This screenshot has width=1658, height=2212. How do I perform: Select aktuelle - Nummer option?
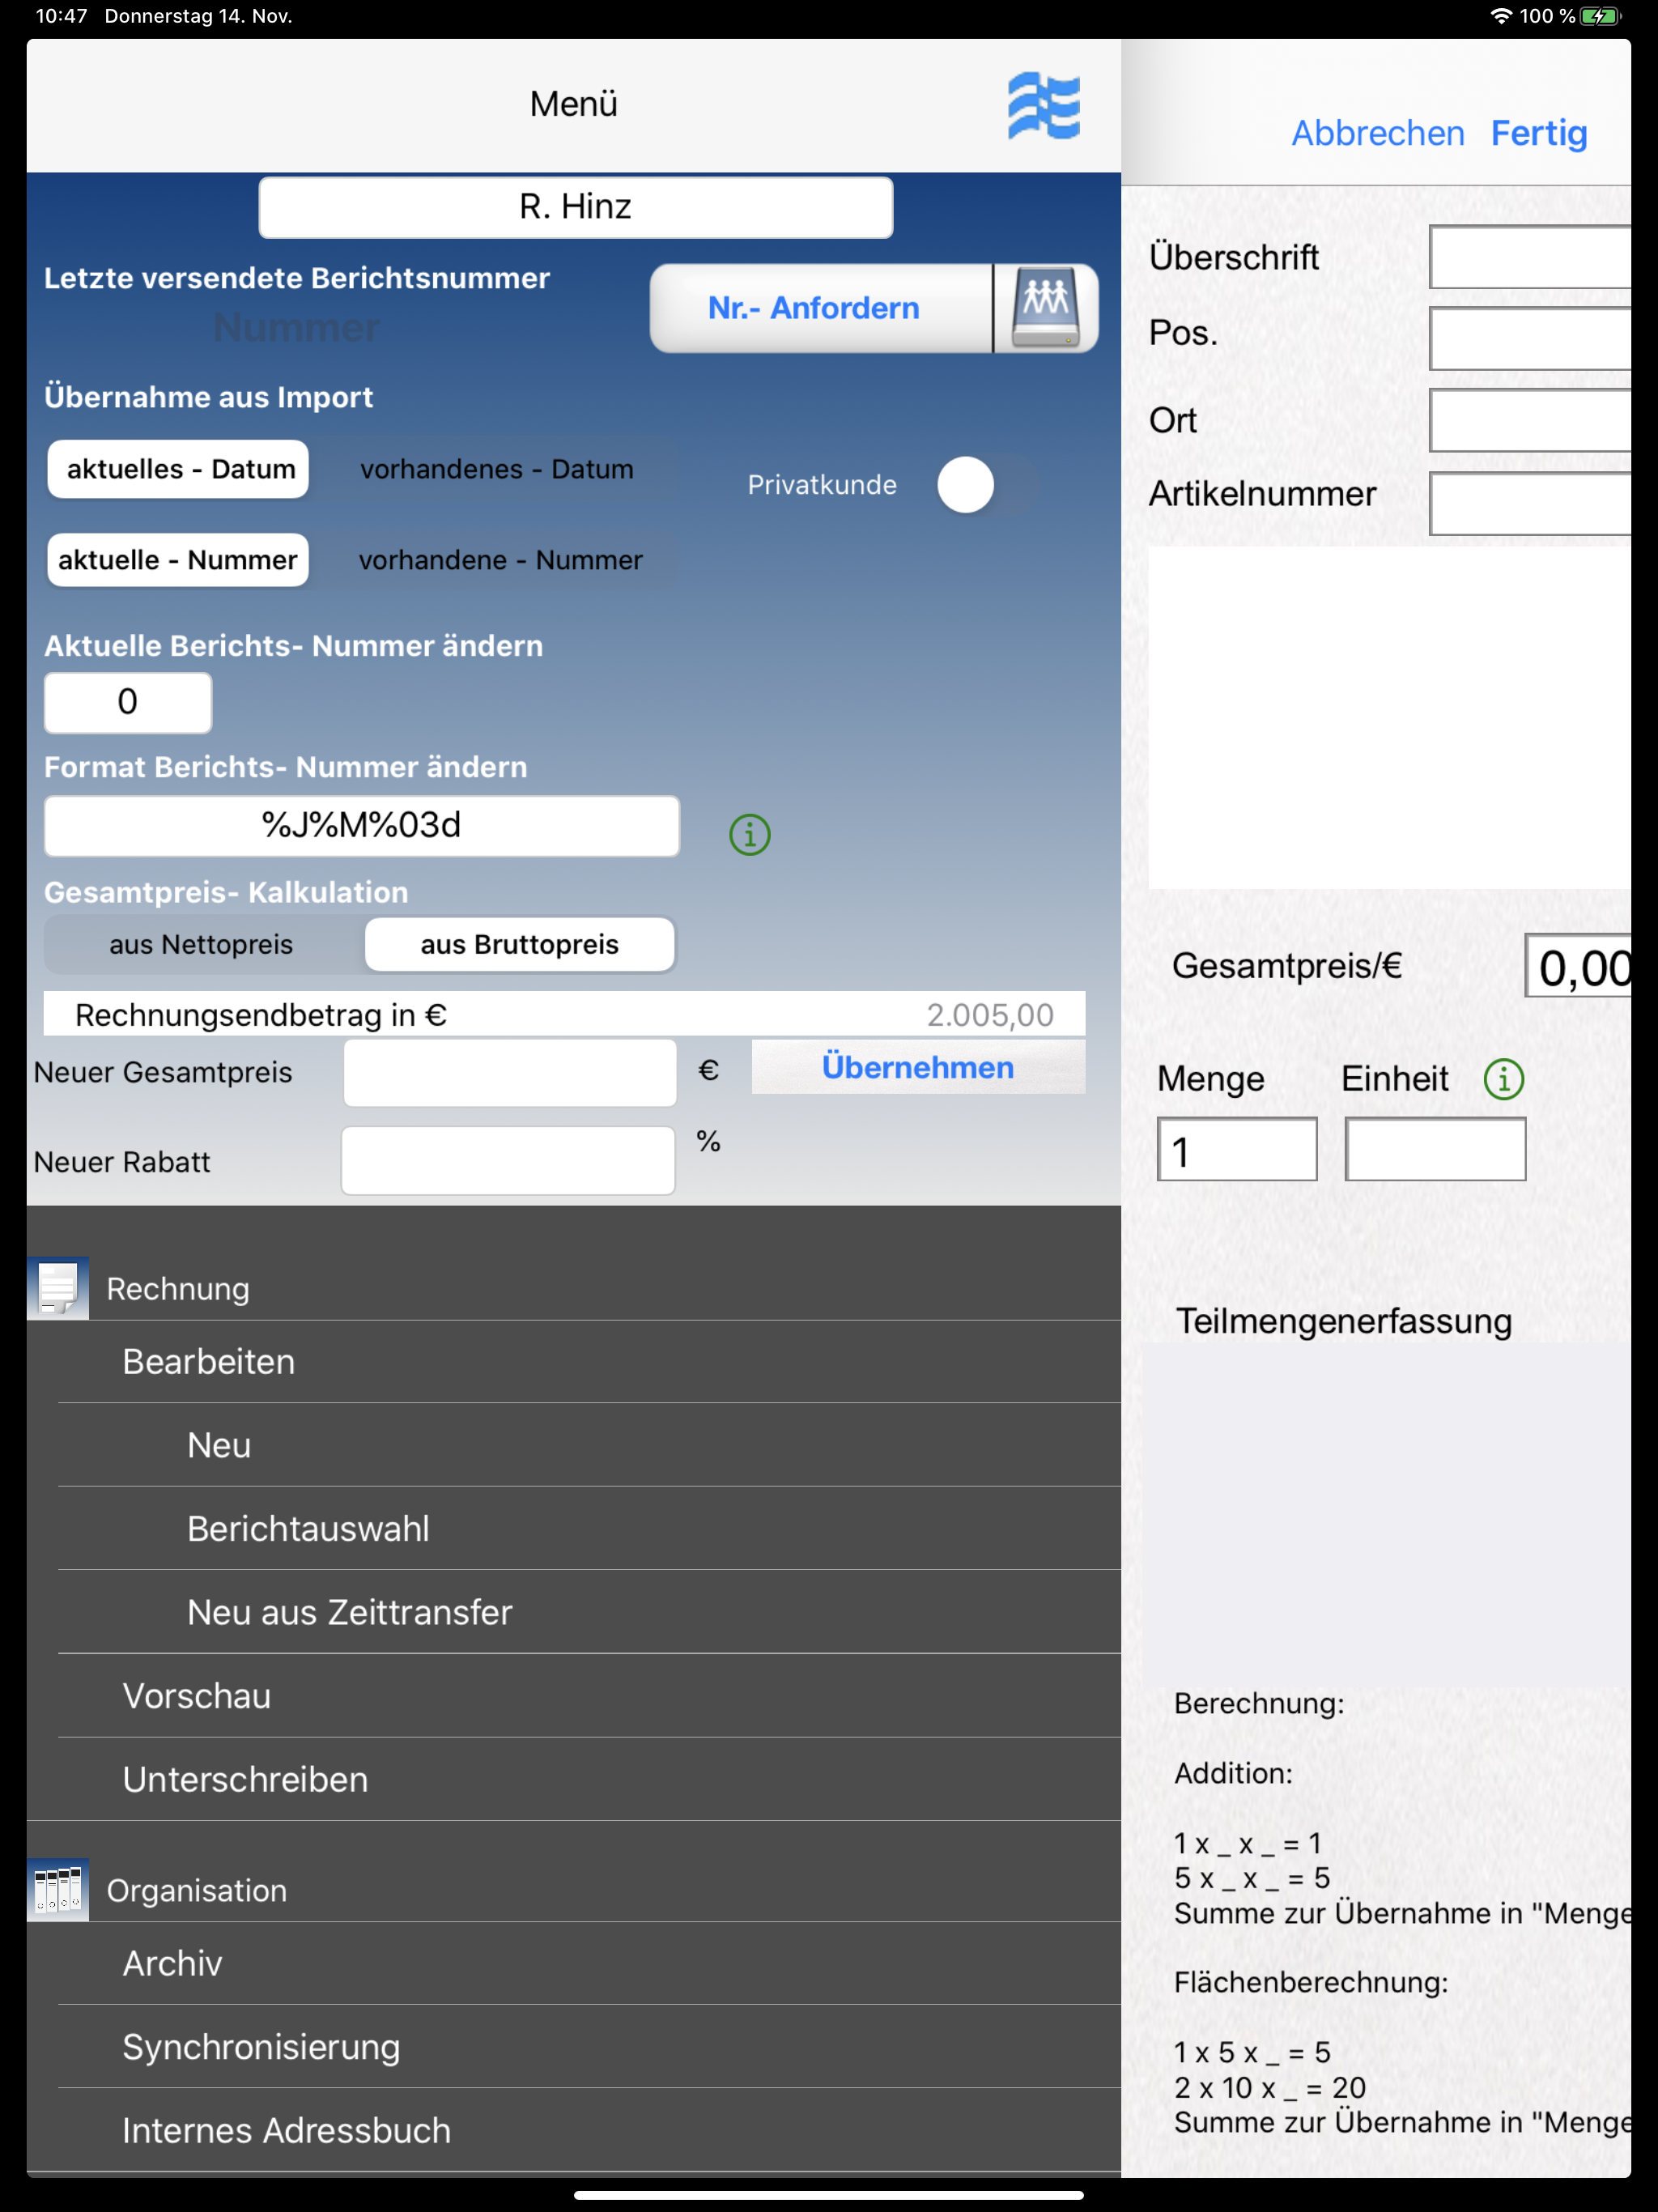coord(179,560)
